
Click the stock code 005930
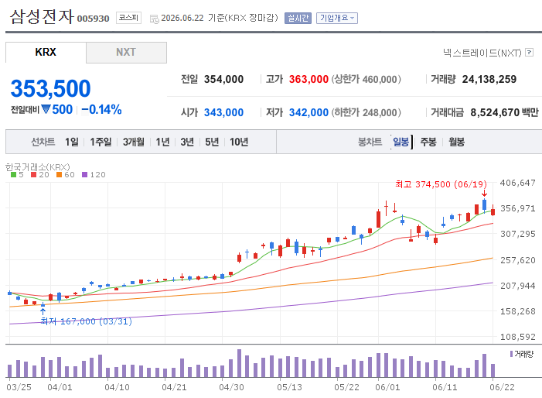(x=93, y=19)
